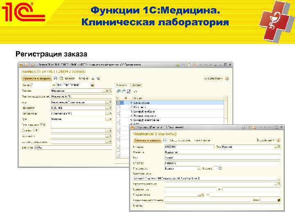Screen dimensions: 295x221
Task: Clear the Врач field with its X button
Action: click(111, 120)
